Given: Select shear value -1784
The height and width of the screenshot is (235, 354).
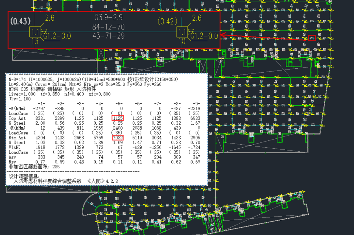Looking at the screenshot, I should click(194, 147).
